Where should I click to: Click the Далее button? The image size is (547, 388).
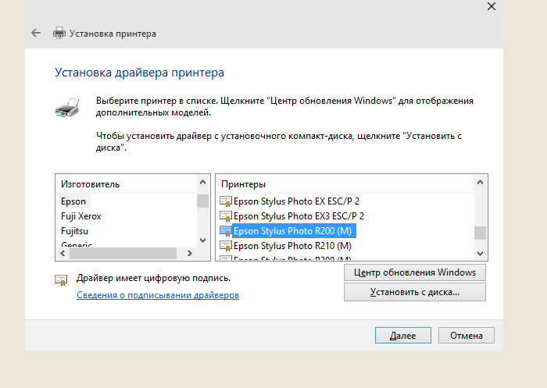(403, 336)
